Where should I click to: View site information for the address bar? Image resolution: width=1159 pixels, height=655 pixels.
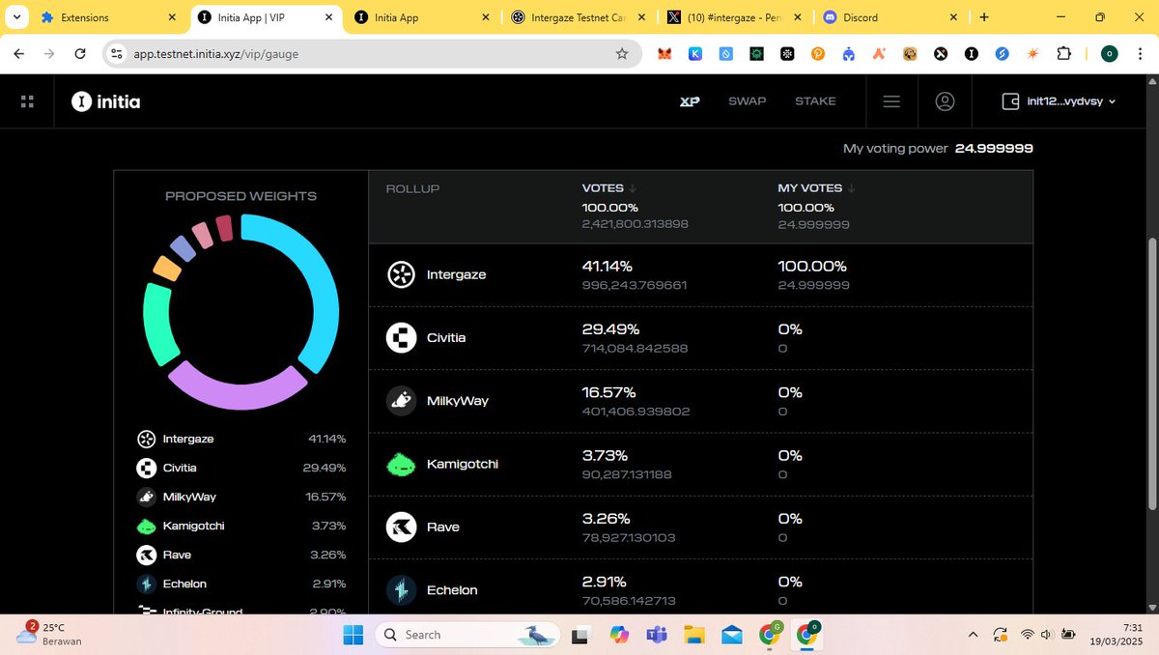coord(116,54)
